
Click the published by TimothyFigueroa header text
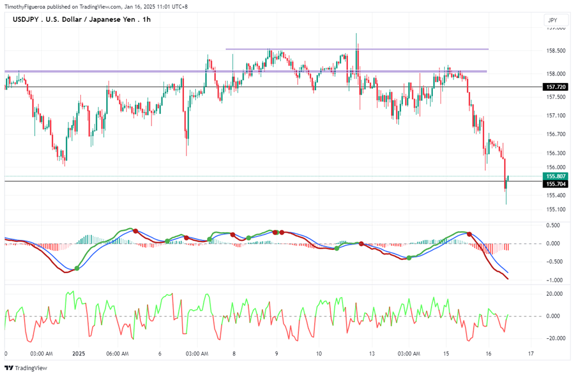96,6
